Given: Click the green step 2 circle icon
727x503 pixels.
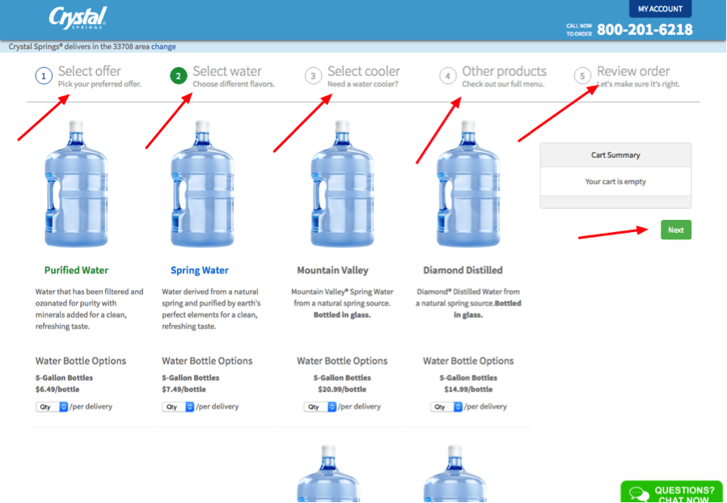Looking at the screenshot, I should (x=179, y=76).
